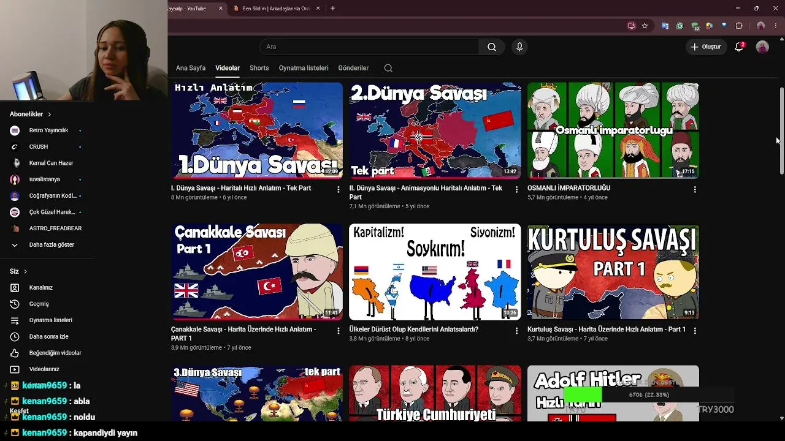This screenshot has width=785, height=441.
Task: Open the Osmanlı imparatorluğu thumbnail
Action: 613,130
